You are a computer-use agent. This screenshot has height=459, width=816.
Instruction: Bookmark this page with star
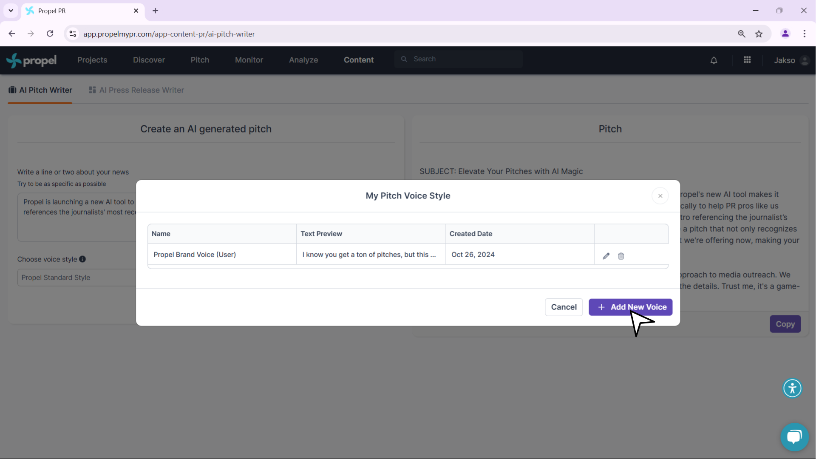pos(759,34)
